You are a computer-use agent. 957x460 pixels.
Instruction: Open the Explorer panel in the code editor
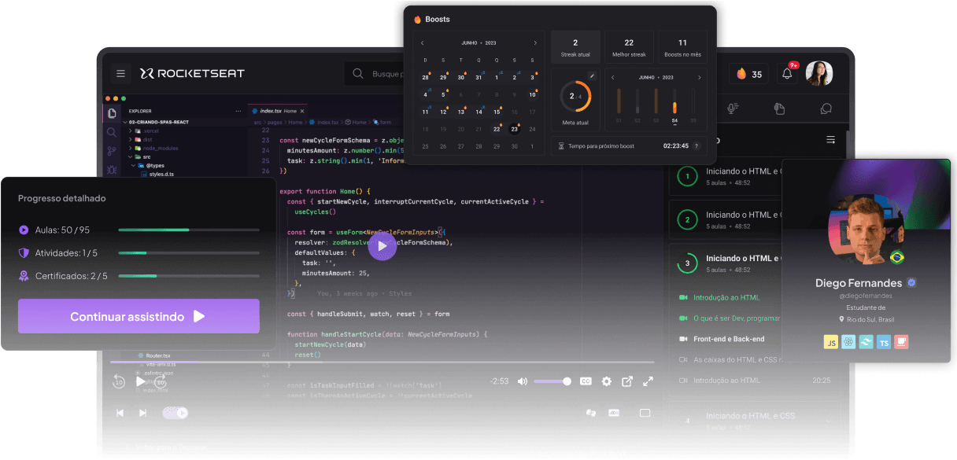pyautogui.click(x=111, y=112)
